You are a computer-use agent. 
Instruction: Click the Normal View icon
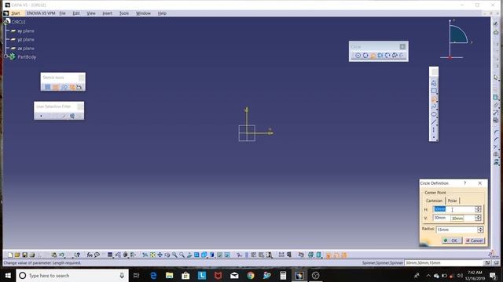click(189, 255)
